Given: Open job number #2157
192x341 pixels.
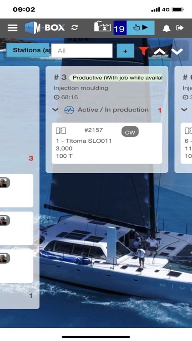Looking at the screenshot, I should [94, 130].
